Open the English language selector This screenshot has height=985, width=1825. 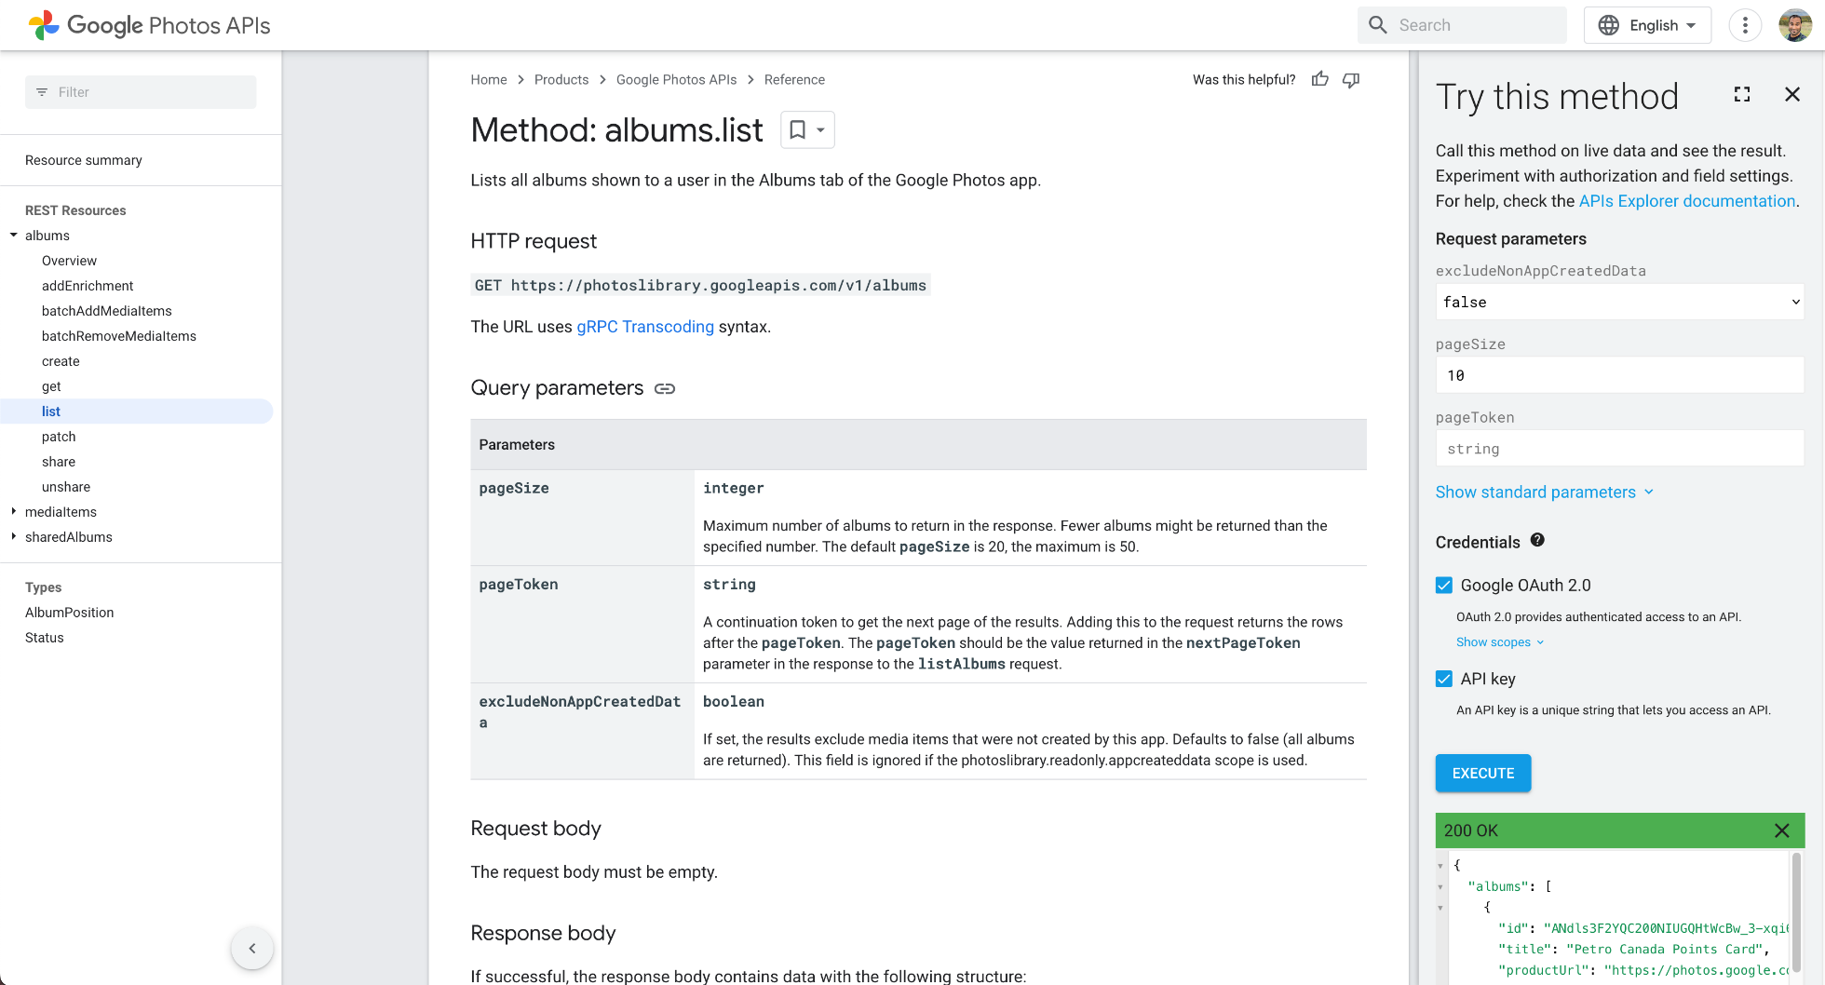click(x=1647, y=25)
